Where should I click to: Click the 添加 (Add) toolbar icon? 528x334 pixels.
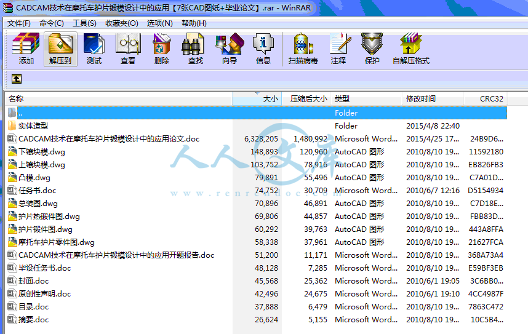[x=26, y=44]
